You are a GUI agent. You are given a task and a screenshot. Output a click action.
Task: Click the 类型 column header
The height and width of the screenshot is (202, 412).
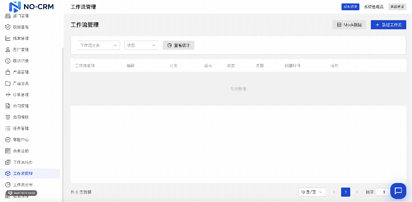[260, 65]
